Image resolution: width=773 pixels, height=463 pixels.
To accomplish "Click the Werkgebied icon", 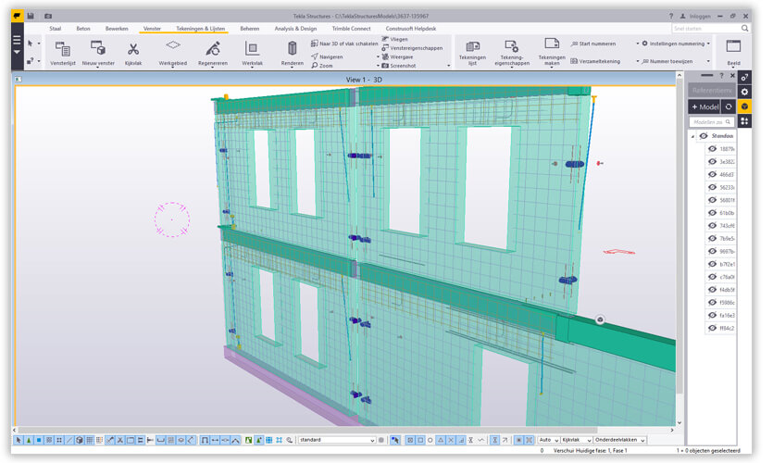I will point(173,46).
